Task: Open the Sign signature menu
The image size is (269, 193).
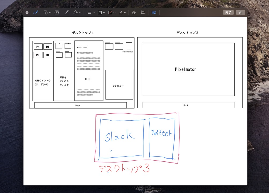Action: (x=77, y=13)
